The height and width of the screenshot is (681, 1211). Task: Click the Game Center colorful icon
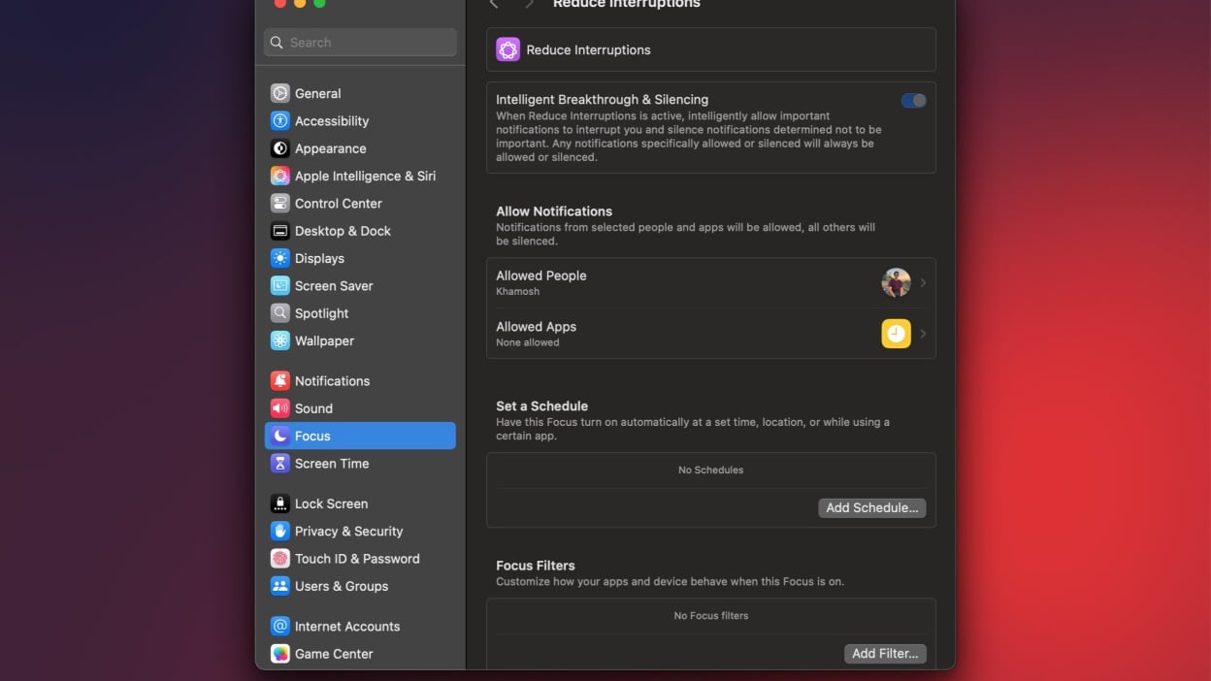pos(280,654)
